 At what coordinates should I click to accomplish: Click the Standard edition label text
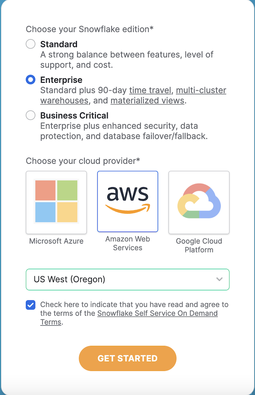click(x=59, y=44)
